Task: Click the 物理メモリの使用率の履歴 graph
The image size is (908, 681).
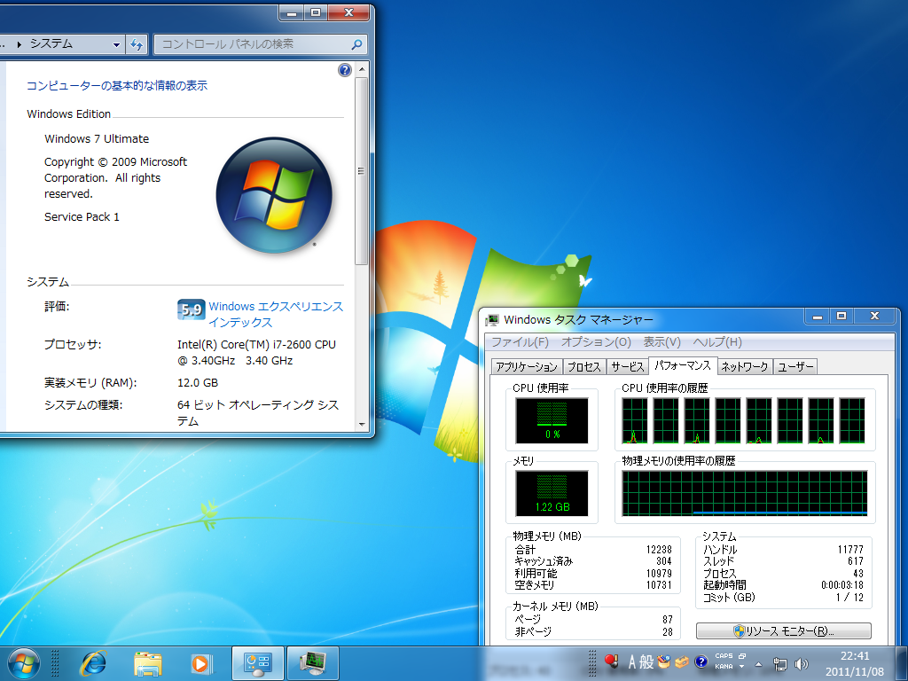Action: (x=745, y=493)
